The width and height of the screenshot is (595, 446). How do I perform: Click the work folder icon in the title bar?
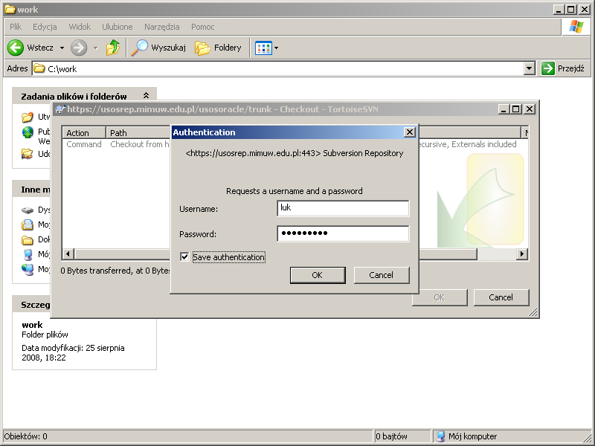(x=10, y=10)
